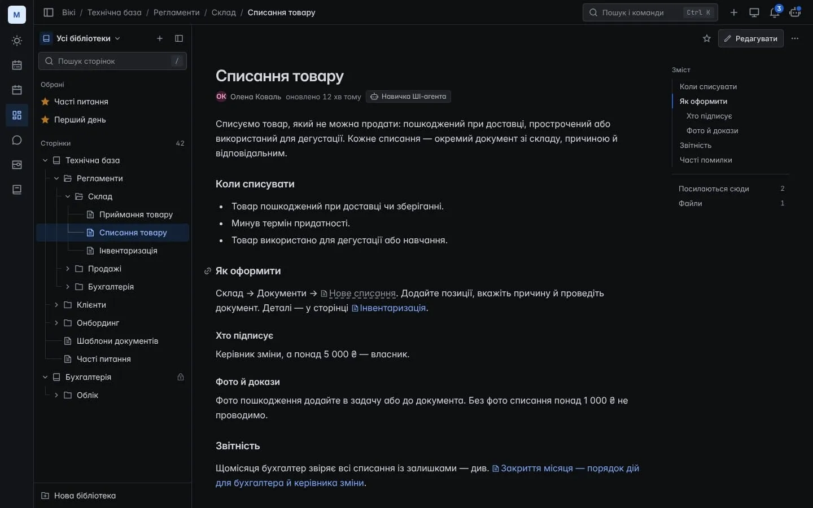813x508 pixels.
Task: Toggle the sidebar using the icon beside «Вікі»
Action: (49, 12)
